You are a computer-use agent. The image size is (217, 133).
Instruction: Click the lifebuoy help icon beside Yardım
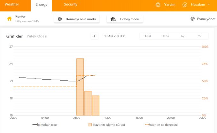tap(158, 5)
